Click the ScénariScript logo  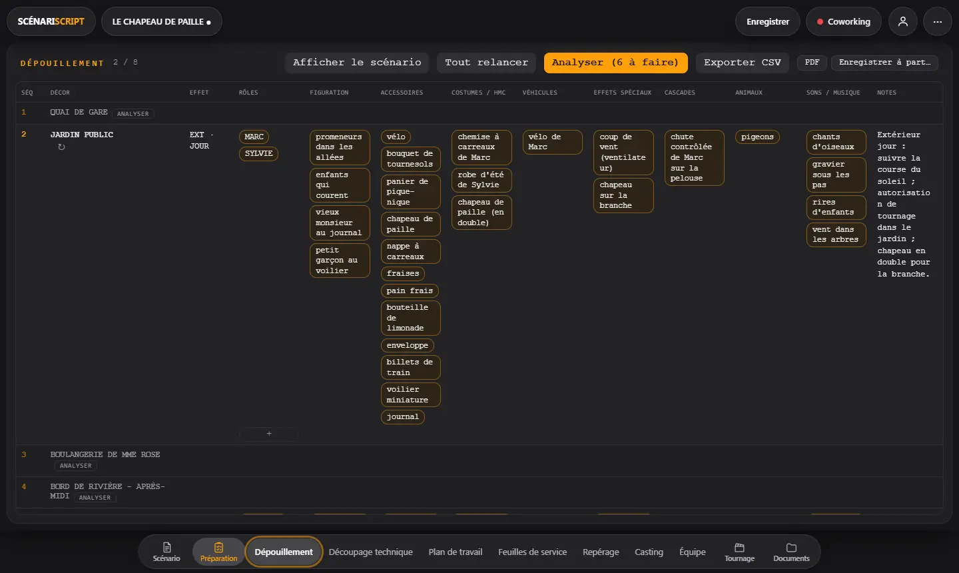[x=51, y=21]
